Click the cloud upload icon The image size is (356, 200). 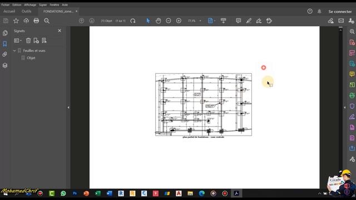tap(26, 21)
